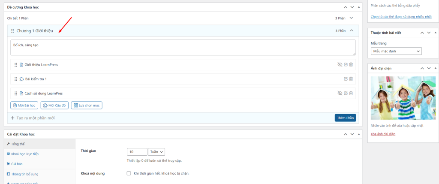Click drag handle icon beside Bài kiểm tra 1
The image size is (439, 184).
(x=16, y=79)
